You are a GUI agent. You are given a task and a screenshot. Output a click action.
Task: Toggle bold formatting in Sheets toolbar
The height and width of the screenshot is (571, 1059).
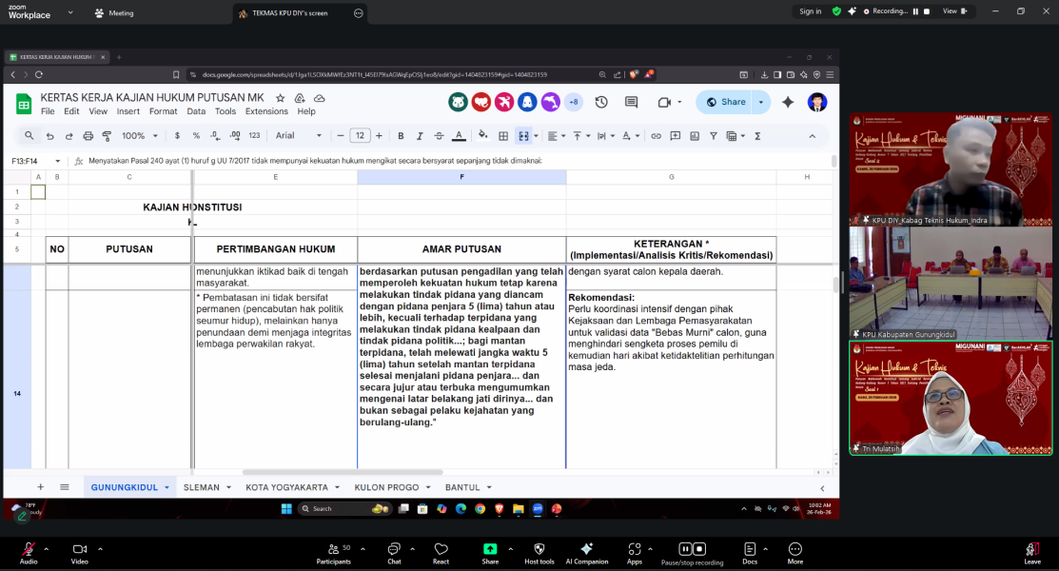coord(401,136)
